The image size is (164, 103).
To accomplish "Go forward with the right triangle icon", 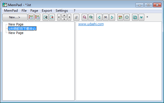I will click(x=112, y=17).
